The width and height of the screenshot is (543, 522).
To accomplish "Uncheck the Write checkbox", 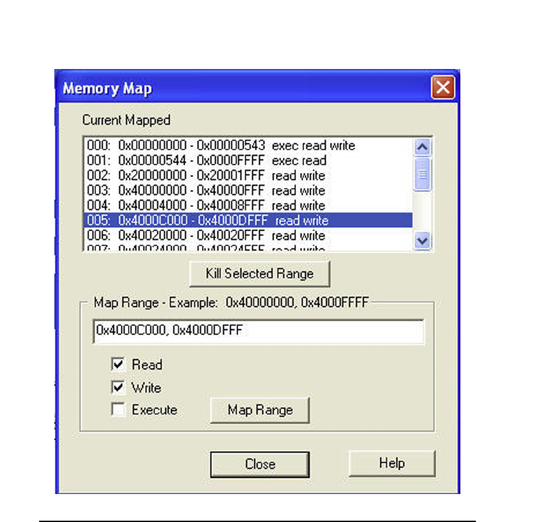I will point(118,387).
